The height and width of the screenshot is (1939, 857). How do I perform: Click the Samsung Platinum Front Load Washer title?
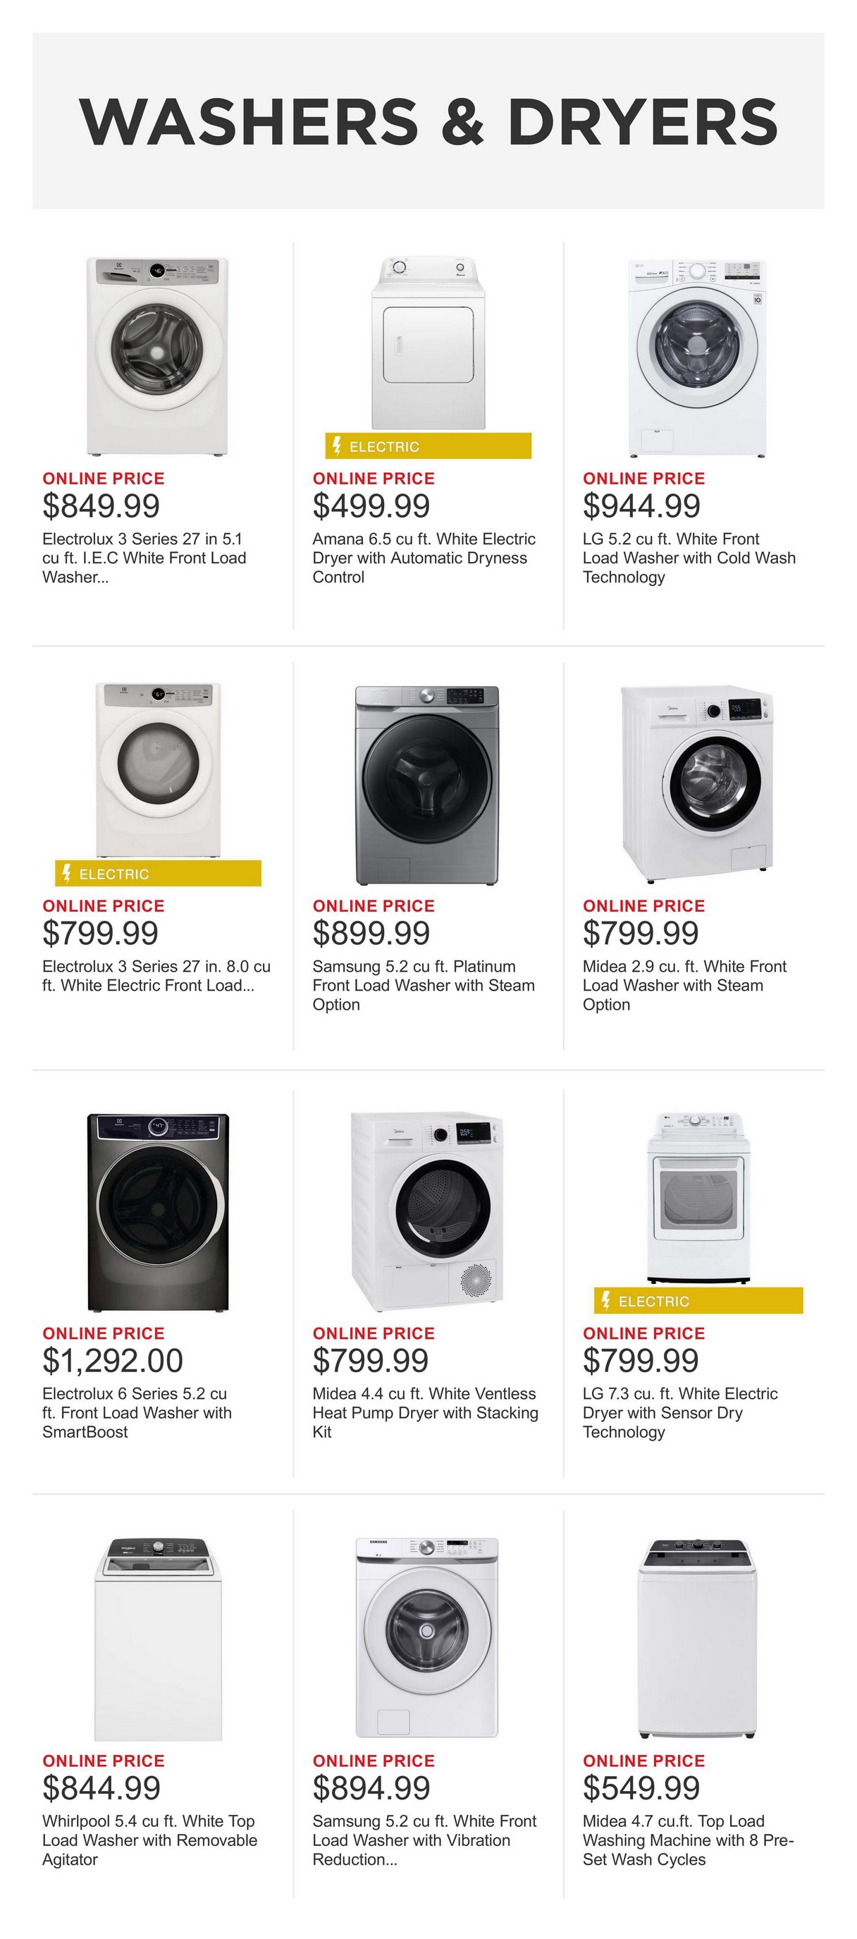423,985
